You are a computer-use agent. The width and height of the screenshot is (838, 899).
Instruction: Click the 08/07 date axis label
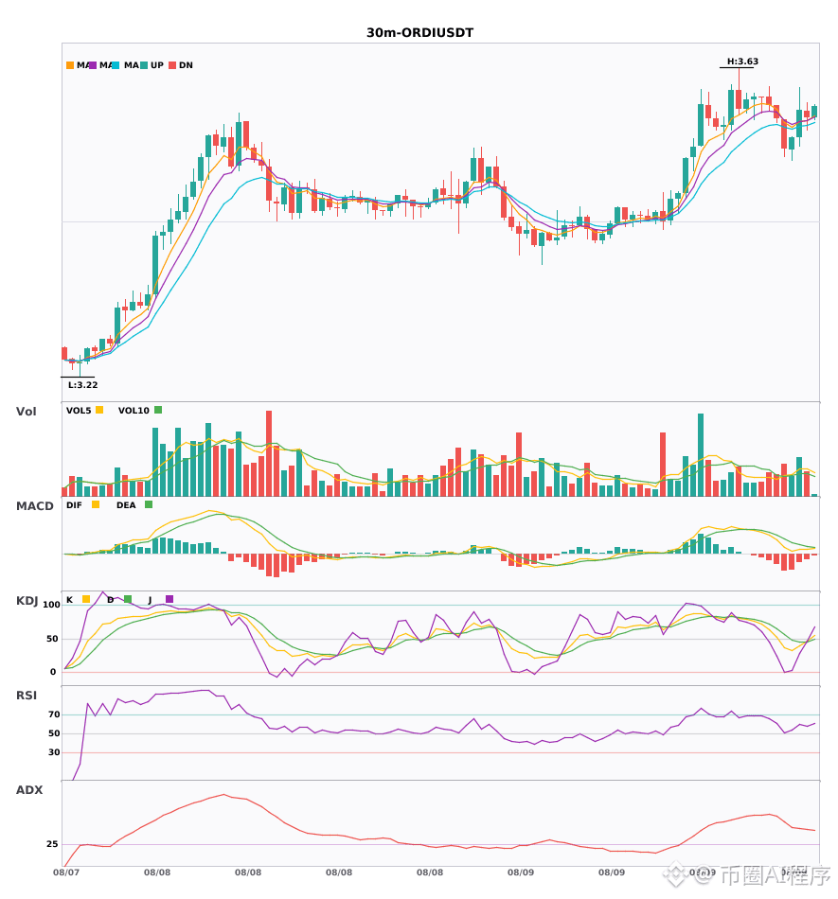[x=66, y=873]
